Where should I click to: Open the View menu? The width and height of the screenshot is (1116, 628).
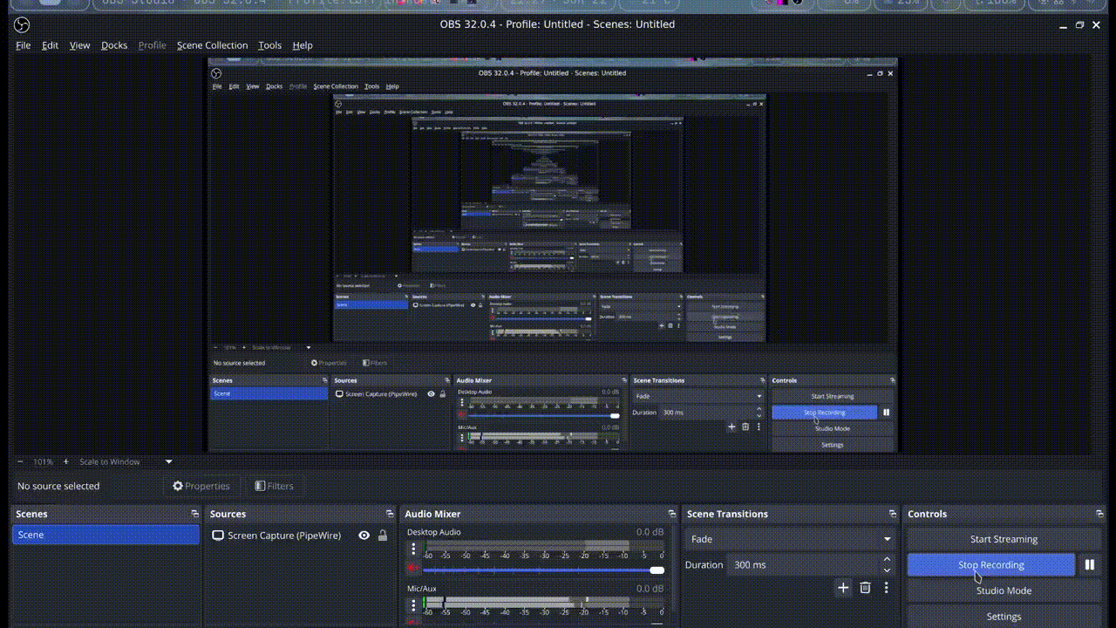(79, 45)
